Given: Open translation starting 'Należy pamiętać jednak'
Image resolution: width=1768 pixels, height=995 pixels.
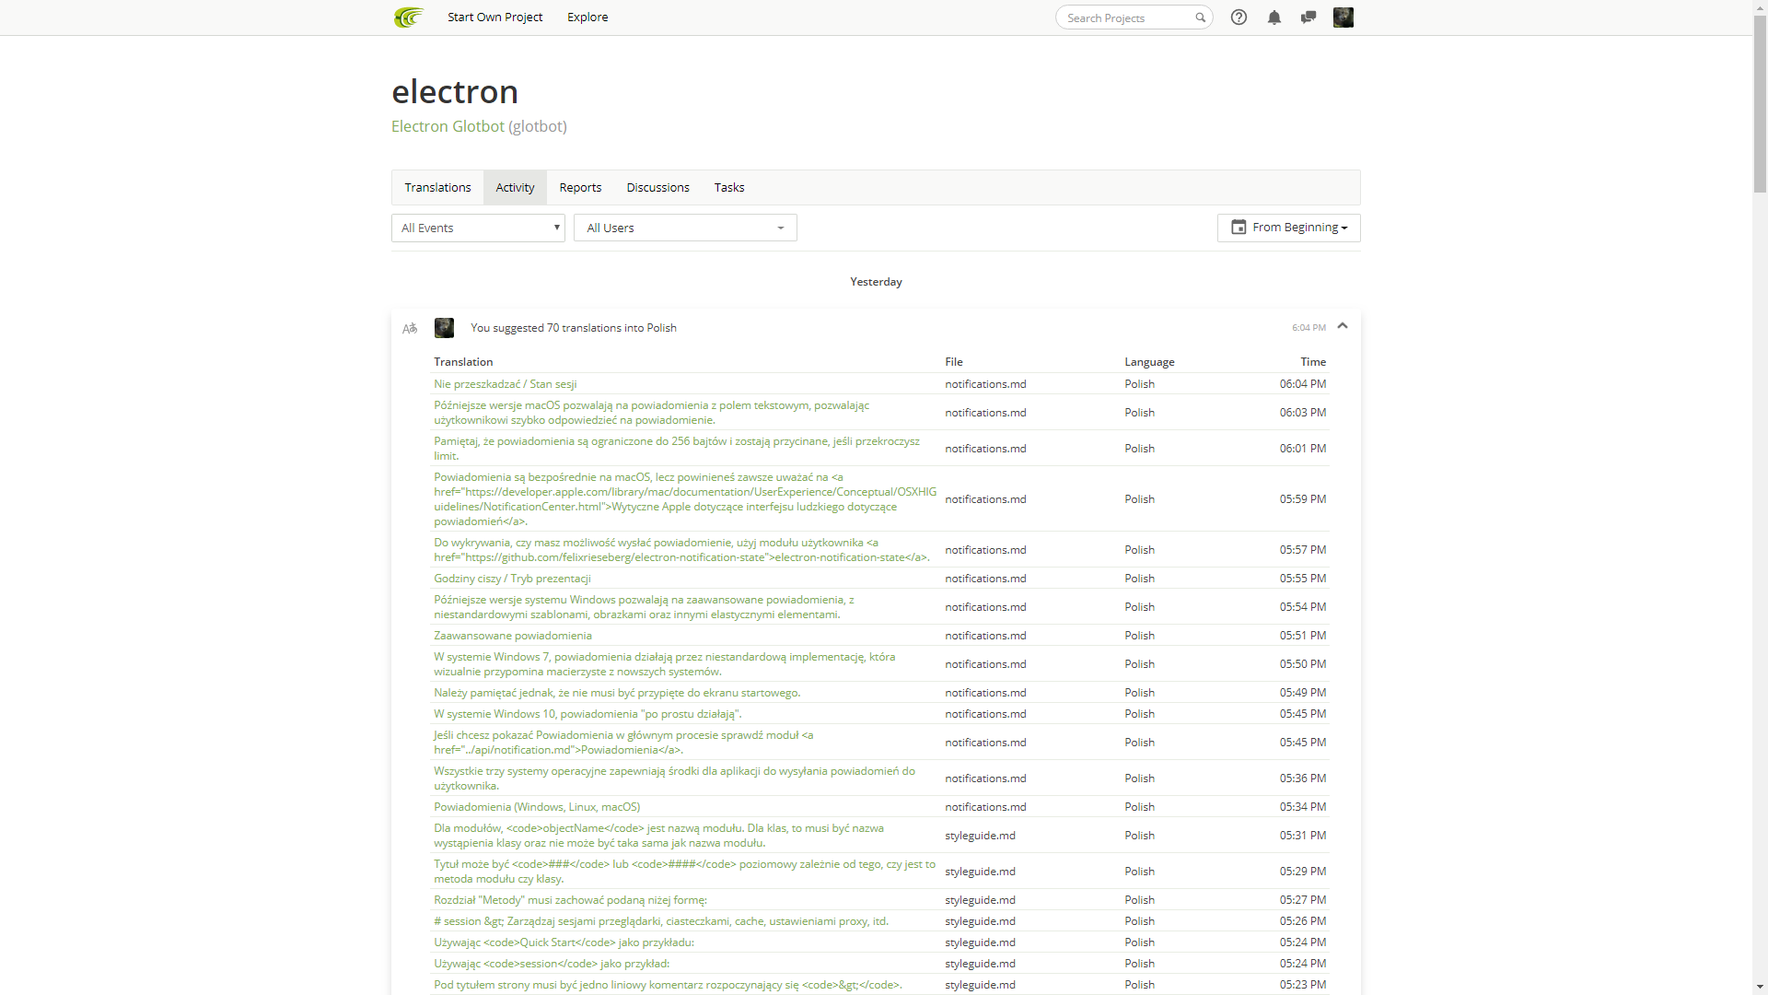Looking at the screenshot, I should click(x=617, y=693).
